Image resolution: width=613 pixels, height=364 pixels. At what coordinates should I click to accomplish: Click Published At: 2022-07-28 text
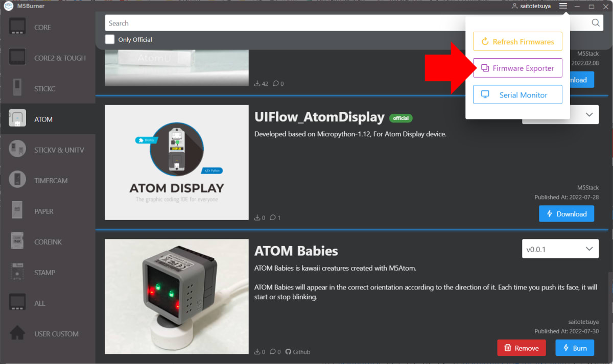coord(567,197)
